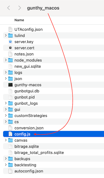Select the server.key file name

pyautogui.click(x=24, y=42)
